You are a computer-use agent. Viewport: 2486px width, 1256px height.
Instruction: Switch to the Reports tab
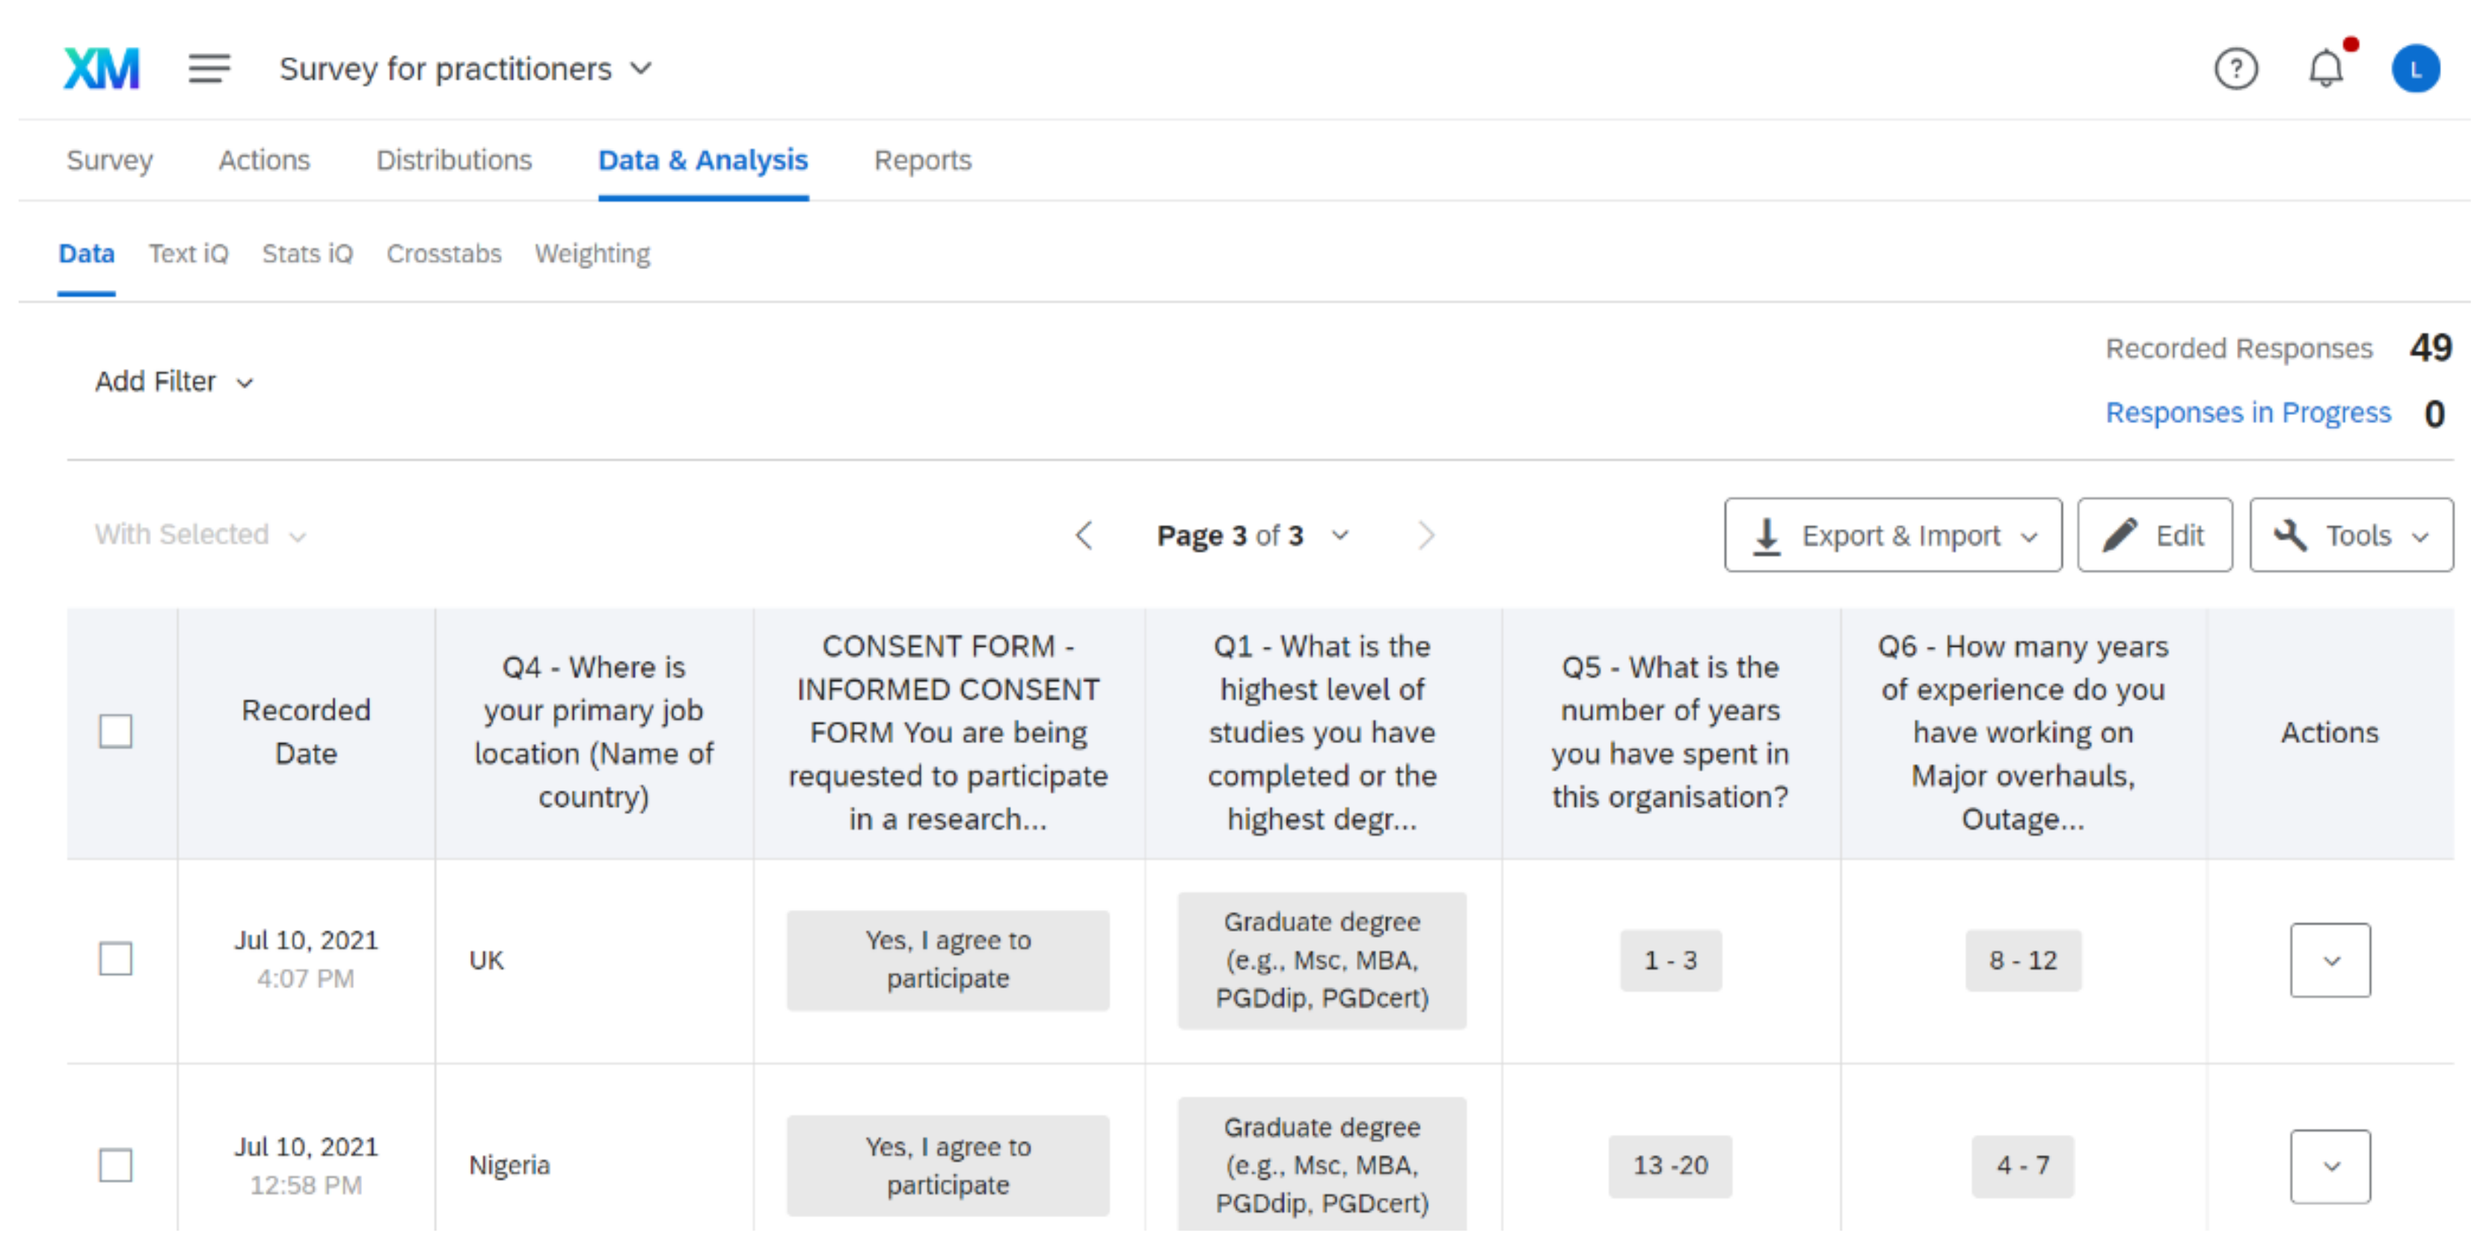tap(921, 160)
